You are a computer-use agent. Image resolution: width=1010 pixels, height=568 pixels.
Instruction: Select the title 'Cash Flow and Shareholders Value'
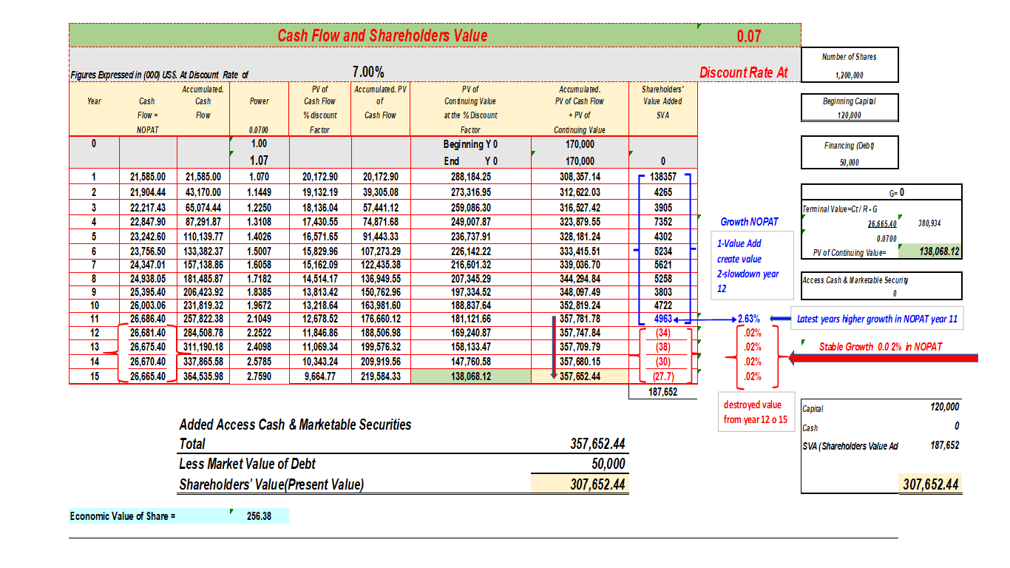382,35
